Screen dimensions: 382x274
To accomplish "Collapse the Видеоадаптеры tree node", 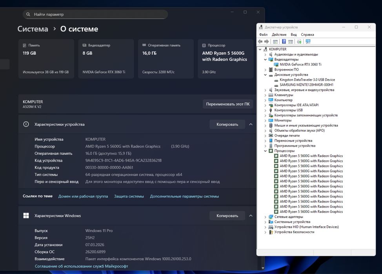I will point(266,60).
